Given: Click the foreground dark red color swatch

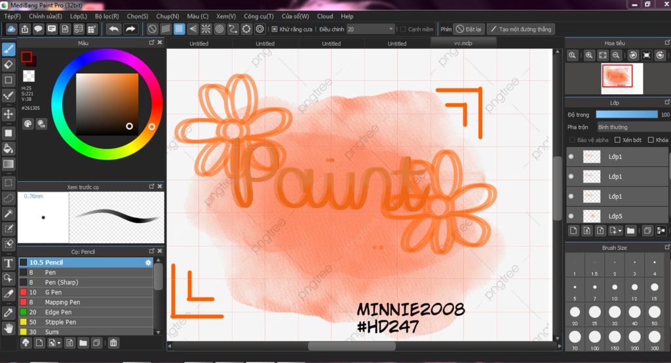Looking at the screenshot, I should click(26, 57).
